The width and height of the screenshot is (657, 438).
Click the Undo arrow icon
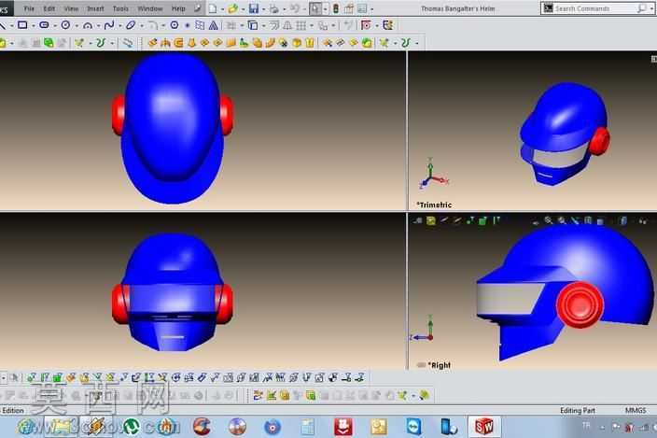(295, 8)
